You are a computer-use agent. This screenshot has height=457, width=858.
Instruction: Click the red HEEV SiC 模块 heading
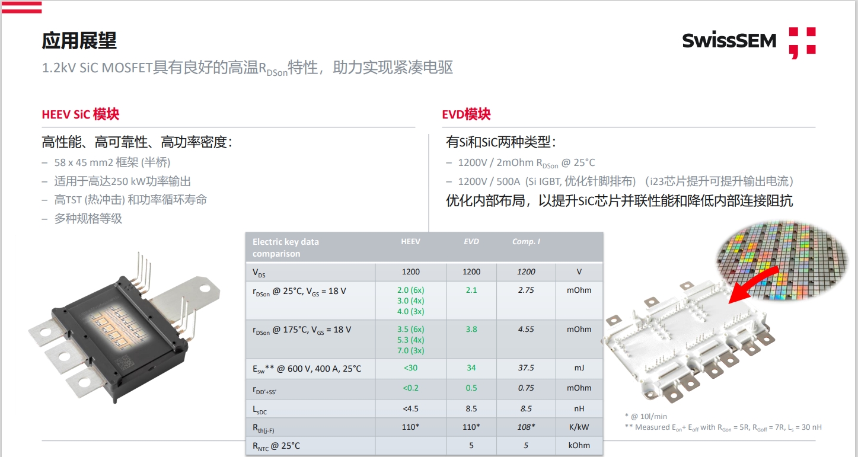[81, 114]
